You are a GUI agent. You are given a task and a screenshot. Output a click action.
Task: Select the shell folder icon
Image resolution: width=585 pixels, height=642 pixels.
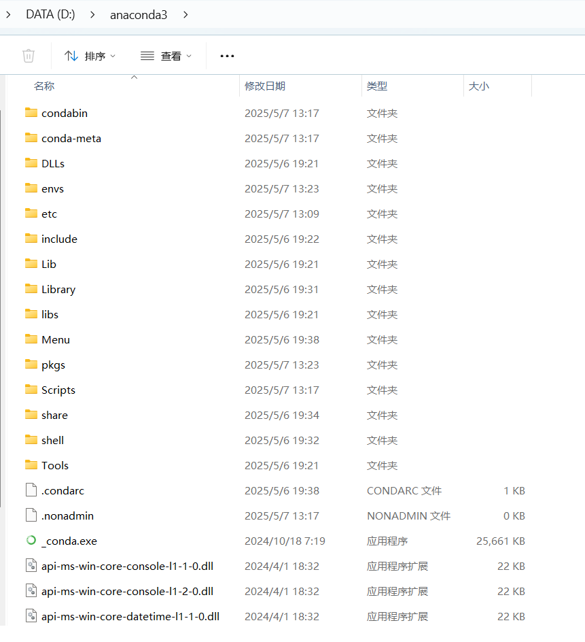31,440
